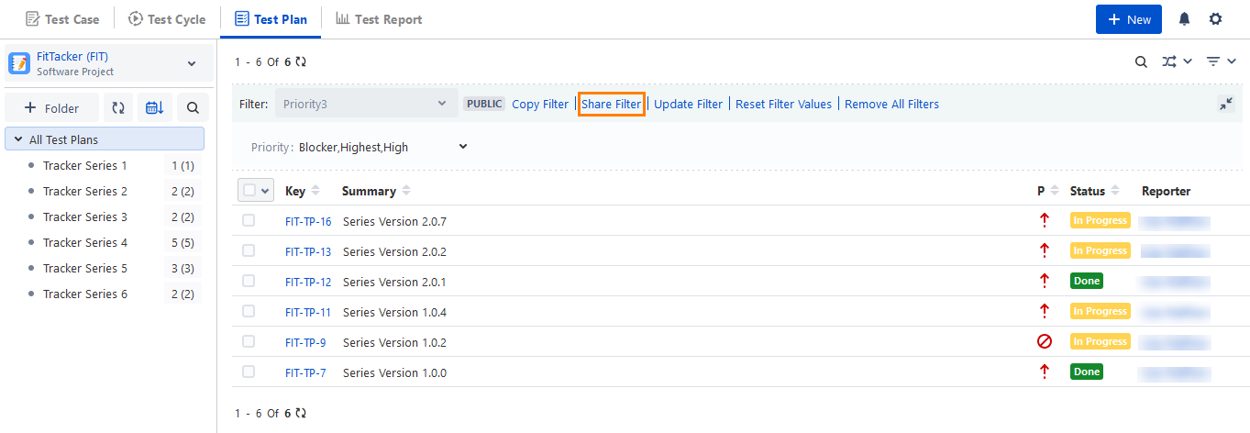The image size is (1250, 433).
Task: Search folders using the sidebar magnifier
Action: click(x=193, y=108)
